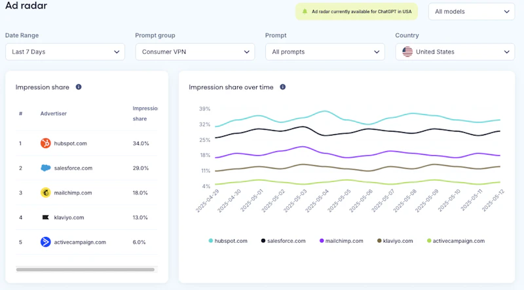Click the United States flag icon
This screenshot has height=290, width=524.
[407, 52]
